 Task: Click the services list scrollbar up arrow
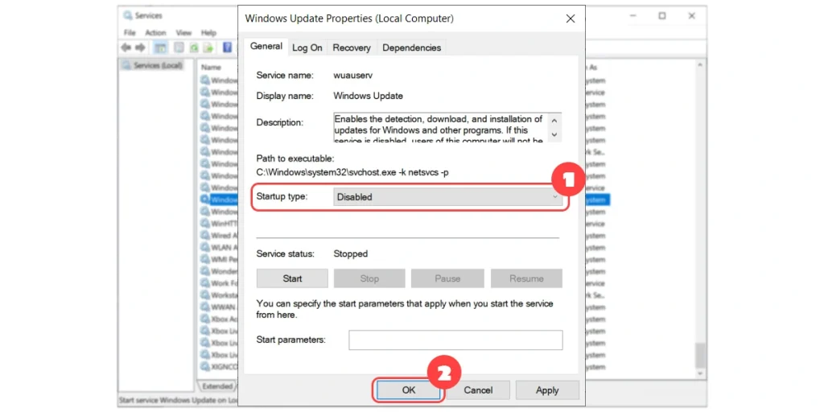[700, 65]
